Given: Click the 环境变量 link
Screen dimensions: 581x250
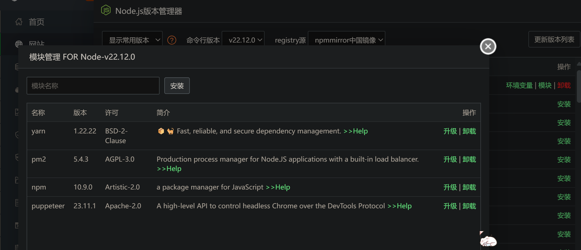Looking at the screenshot, I should click(x=519, y=85).
